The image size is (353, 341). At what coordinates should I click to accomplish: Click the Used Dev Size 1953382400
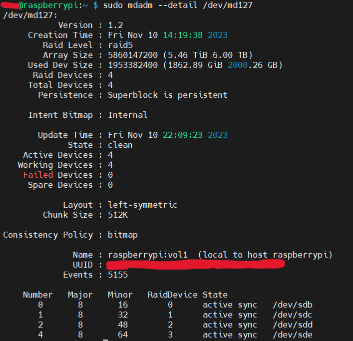tap(133, 65)
